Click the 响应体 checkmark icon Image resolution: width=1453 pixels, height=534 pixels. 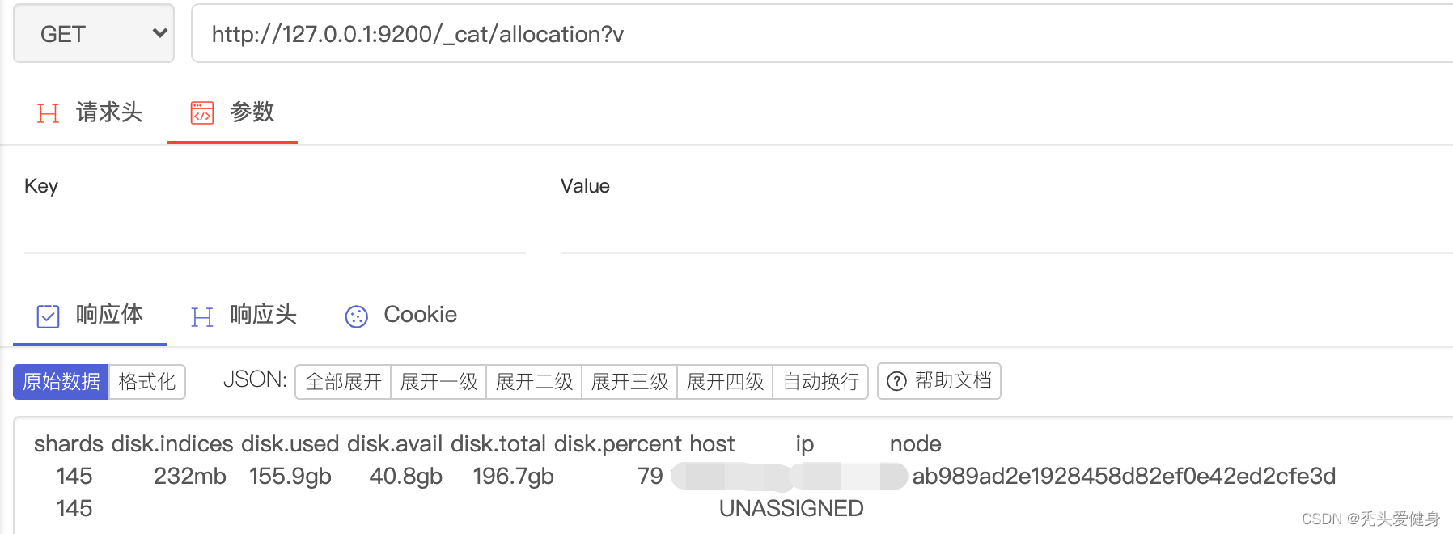pyautogui.click(x=49, y=316)
